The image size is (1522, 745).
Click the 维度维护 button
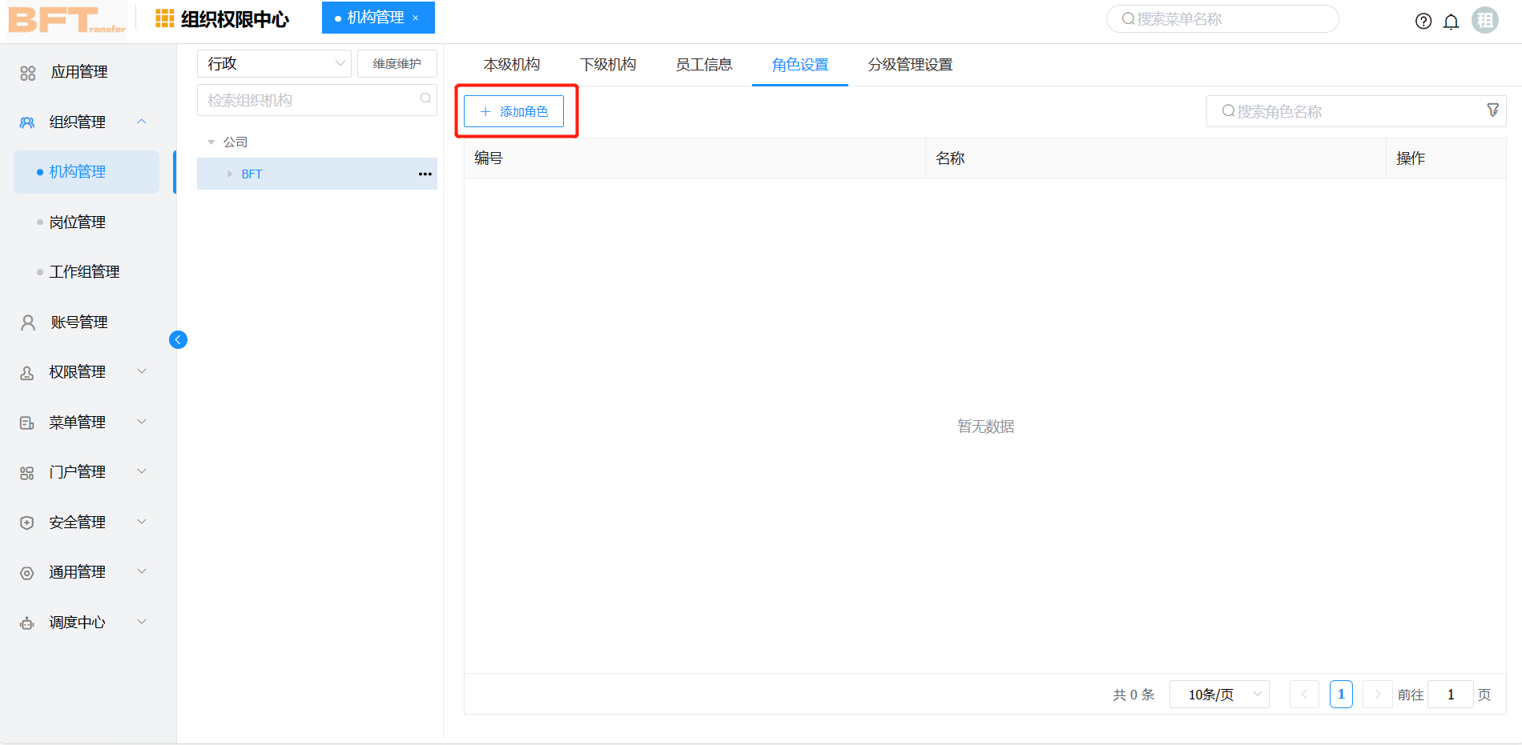pyautogui.click(x=397, y=63)
